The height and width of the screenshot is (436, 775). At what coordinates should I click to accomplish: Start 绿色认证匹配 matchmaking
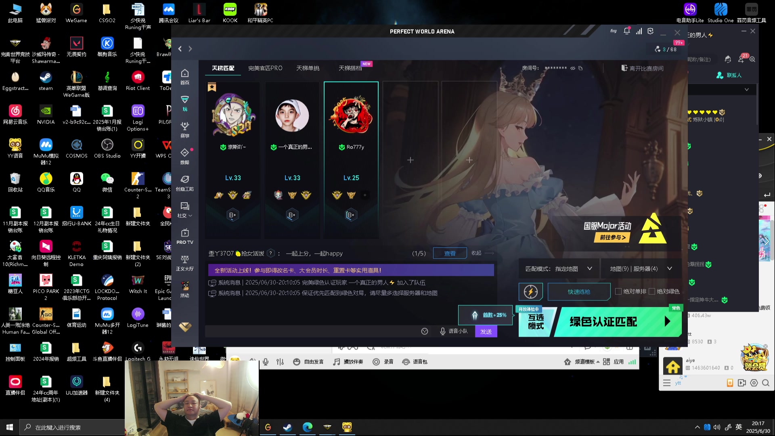[618, 321]
